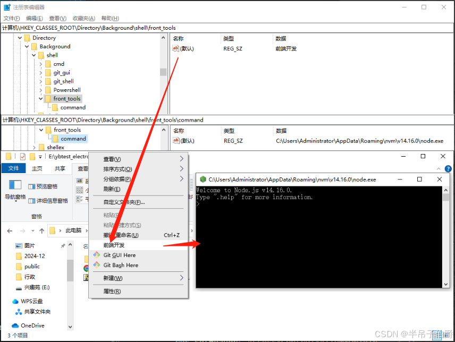Click the Explorer help question mark icon

[x=448, y=169]
